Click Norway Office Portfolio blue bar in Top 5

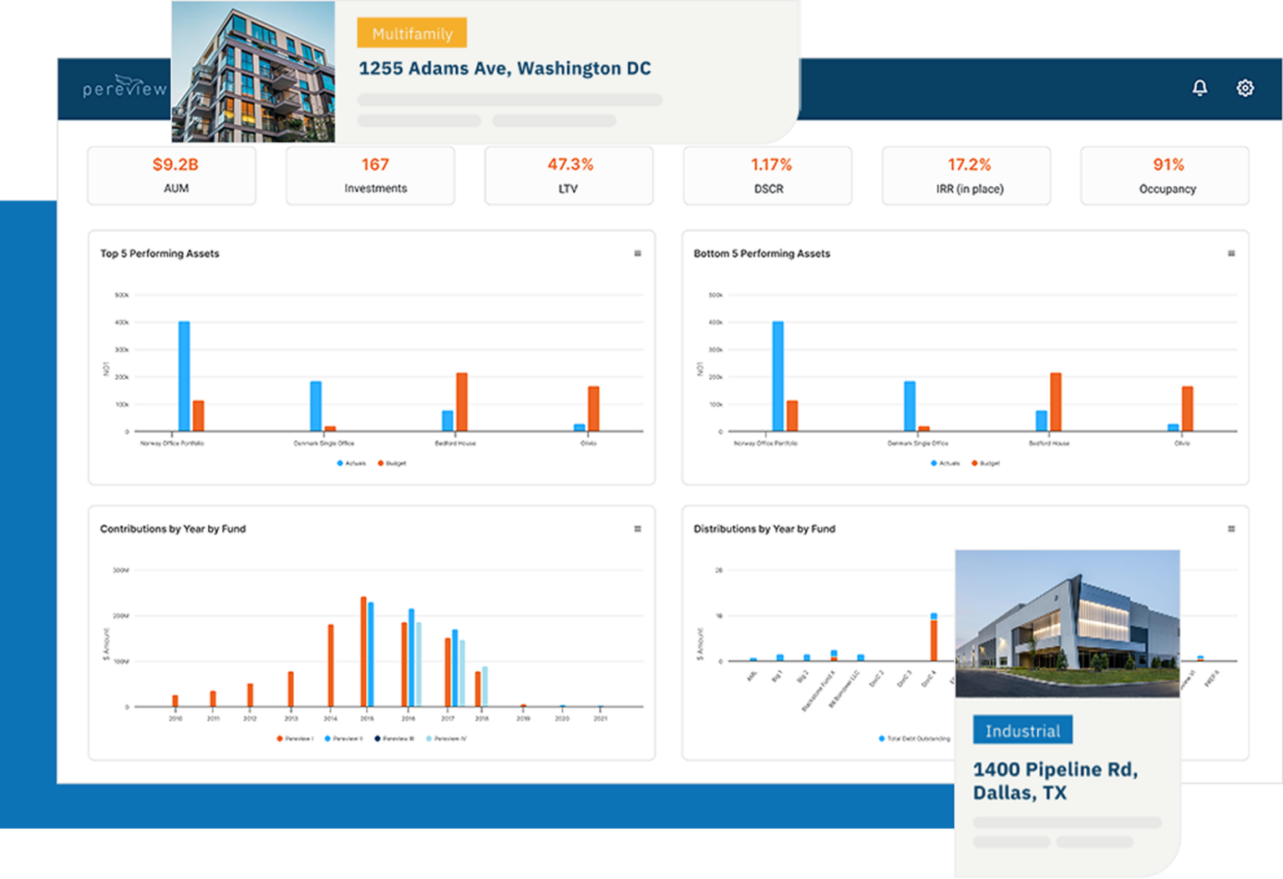click(184, 376)
